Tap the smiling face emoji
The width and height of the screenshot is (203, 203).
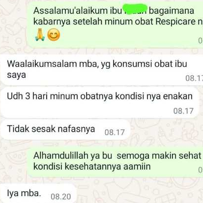[x=54, y=35]
